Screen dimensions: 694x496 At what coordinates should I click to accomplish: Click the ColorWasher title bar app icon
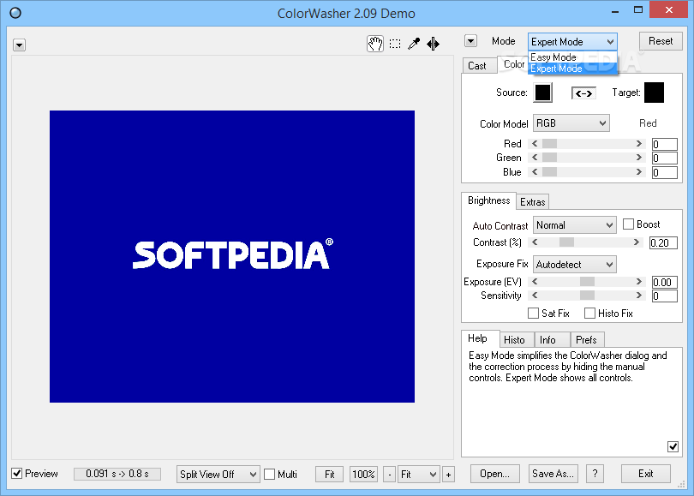tap(15, 13)
